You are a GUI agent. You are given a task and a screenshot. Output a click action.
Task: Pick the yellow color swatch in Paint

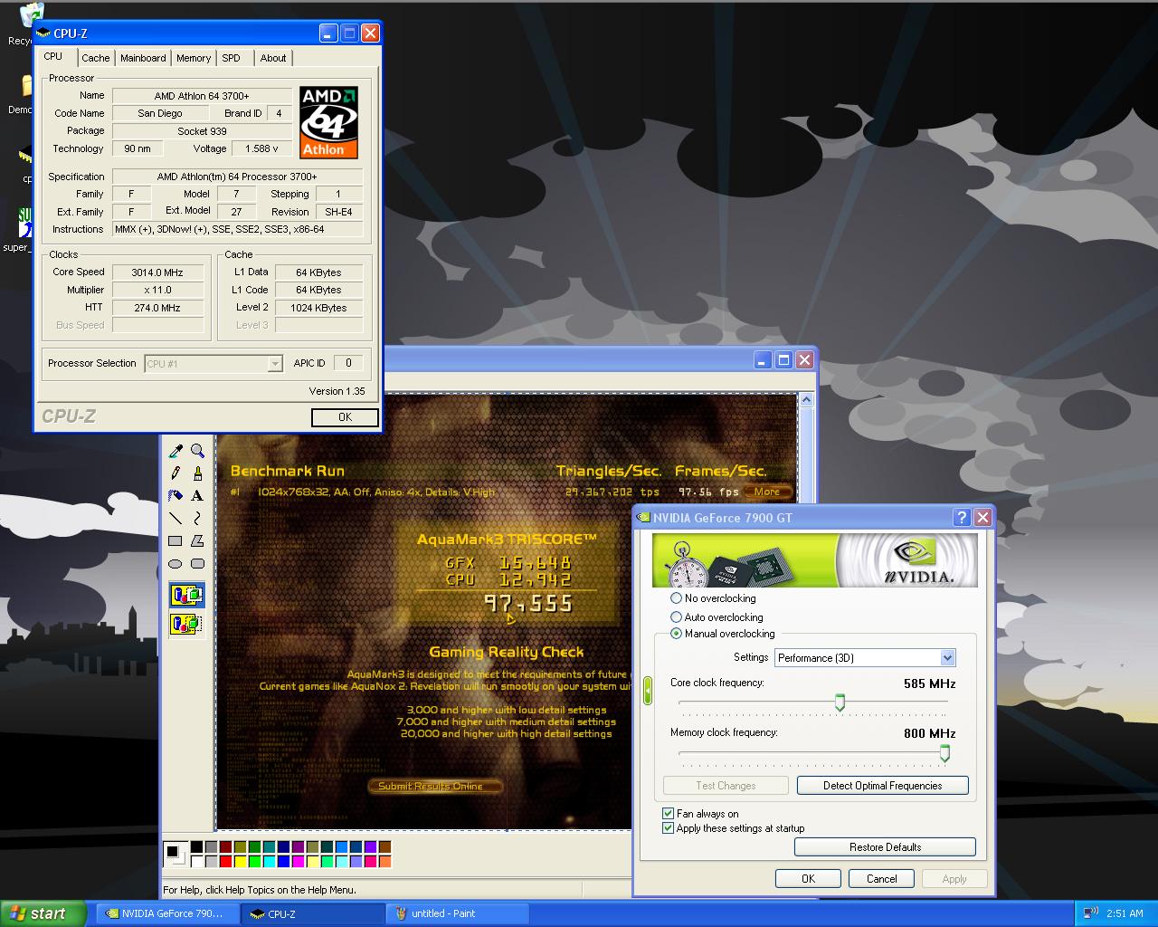[241, 862]
